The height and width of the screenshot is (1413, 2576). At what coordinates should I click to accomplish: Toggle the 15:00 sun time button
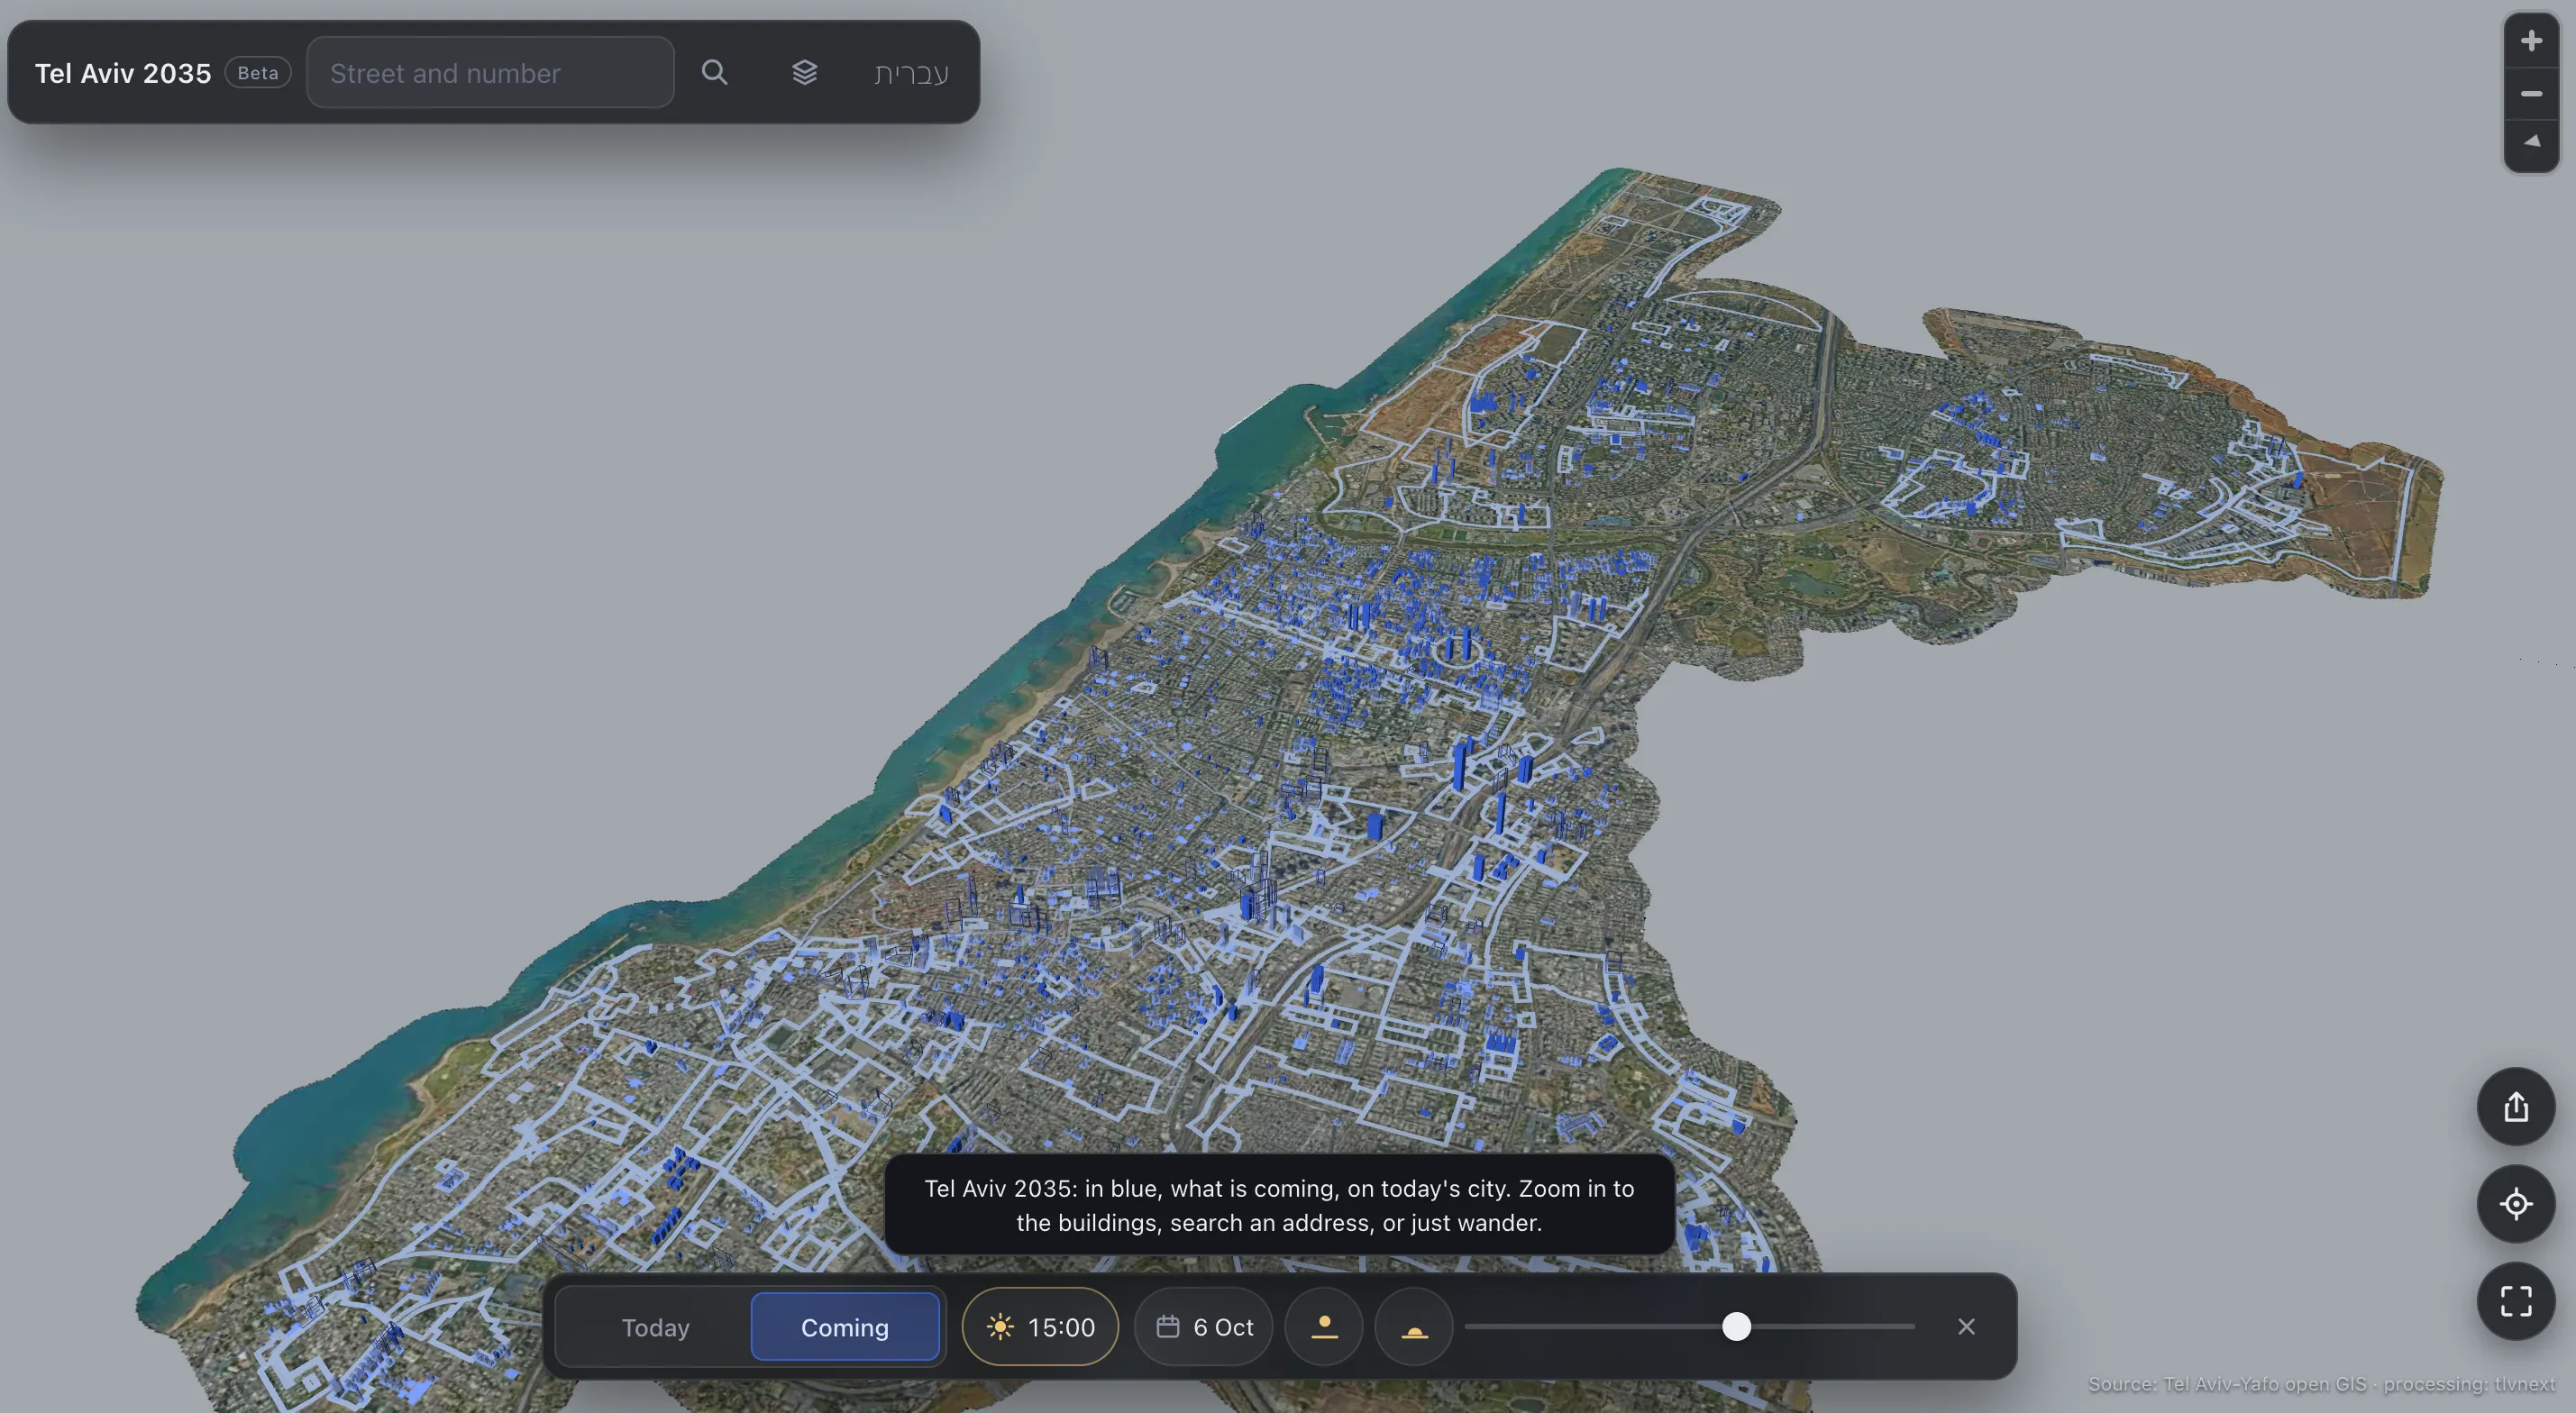point(1040,1327)
